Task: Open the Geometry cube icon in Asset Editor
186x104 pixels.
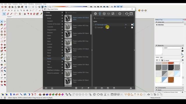Action: click(104, 14)
